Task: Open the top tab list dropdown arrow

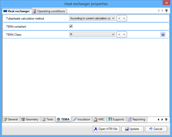Action: point(167,11)
